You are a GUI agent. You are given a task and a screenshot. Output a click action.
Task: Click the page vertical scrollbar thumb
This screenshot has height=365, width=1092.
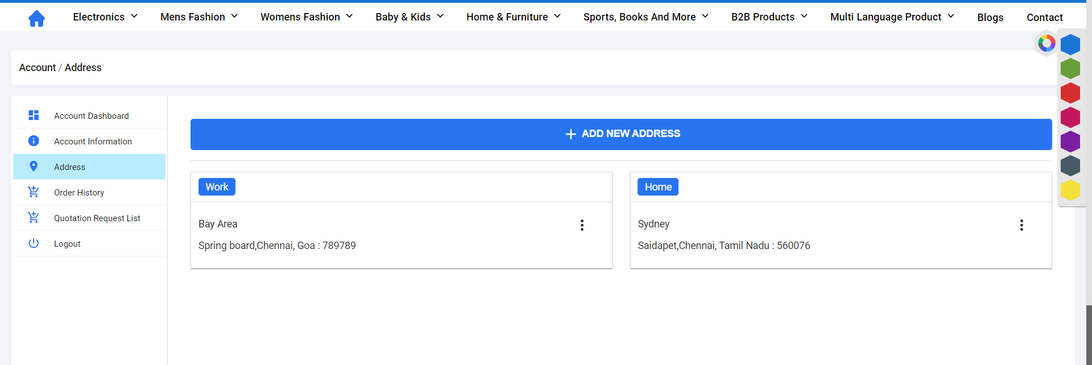(1089, 335)
